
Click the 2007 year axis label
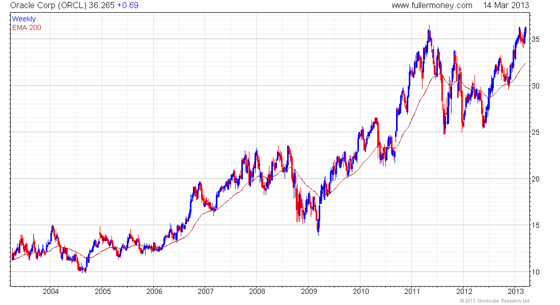pos(206,291)
